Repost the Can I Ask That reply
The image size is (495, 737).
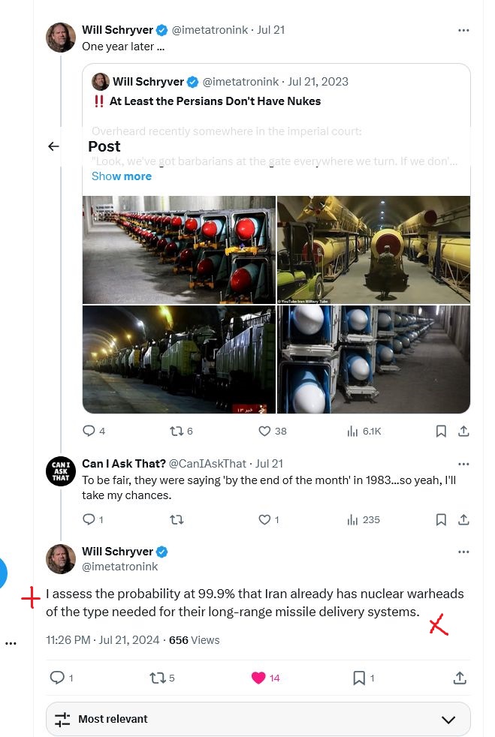pyautogui.click(x=177, y=519)
